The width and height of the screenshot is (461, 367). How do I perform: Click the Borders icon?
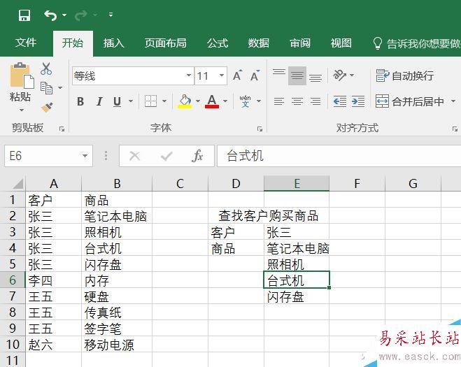[x=150, y=101]
